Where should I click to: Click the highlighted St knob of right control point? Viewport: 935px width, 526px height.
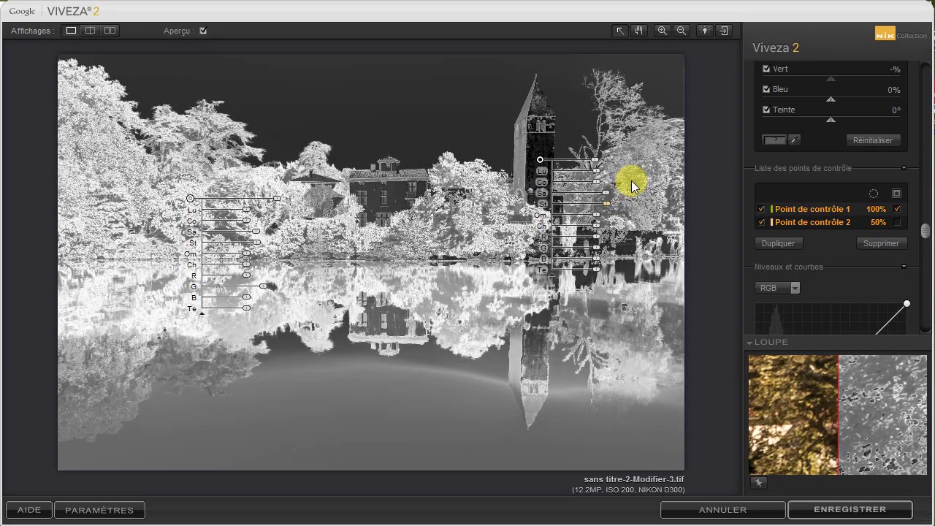pyautogui.click(x=606, y=204)
